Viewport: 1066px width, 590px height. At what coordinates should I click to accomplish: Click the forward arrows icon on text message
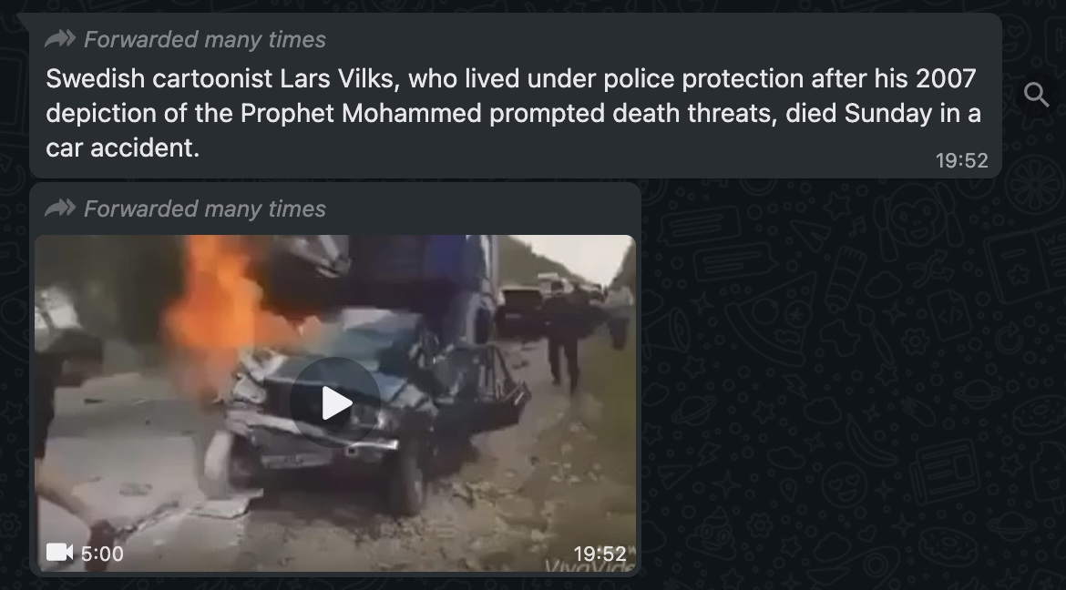pos(60,39)
